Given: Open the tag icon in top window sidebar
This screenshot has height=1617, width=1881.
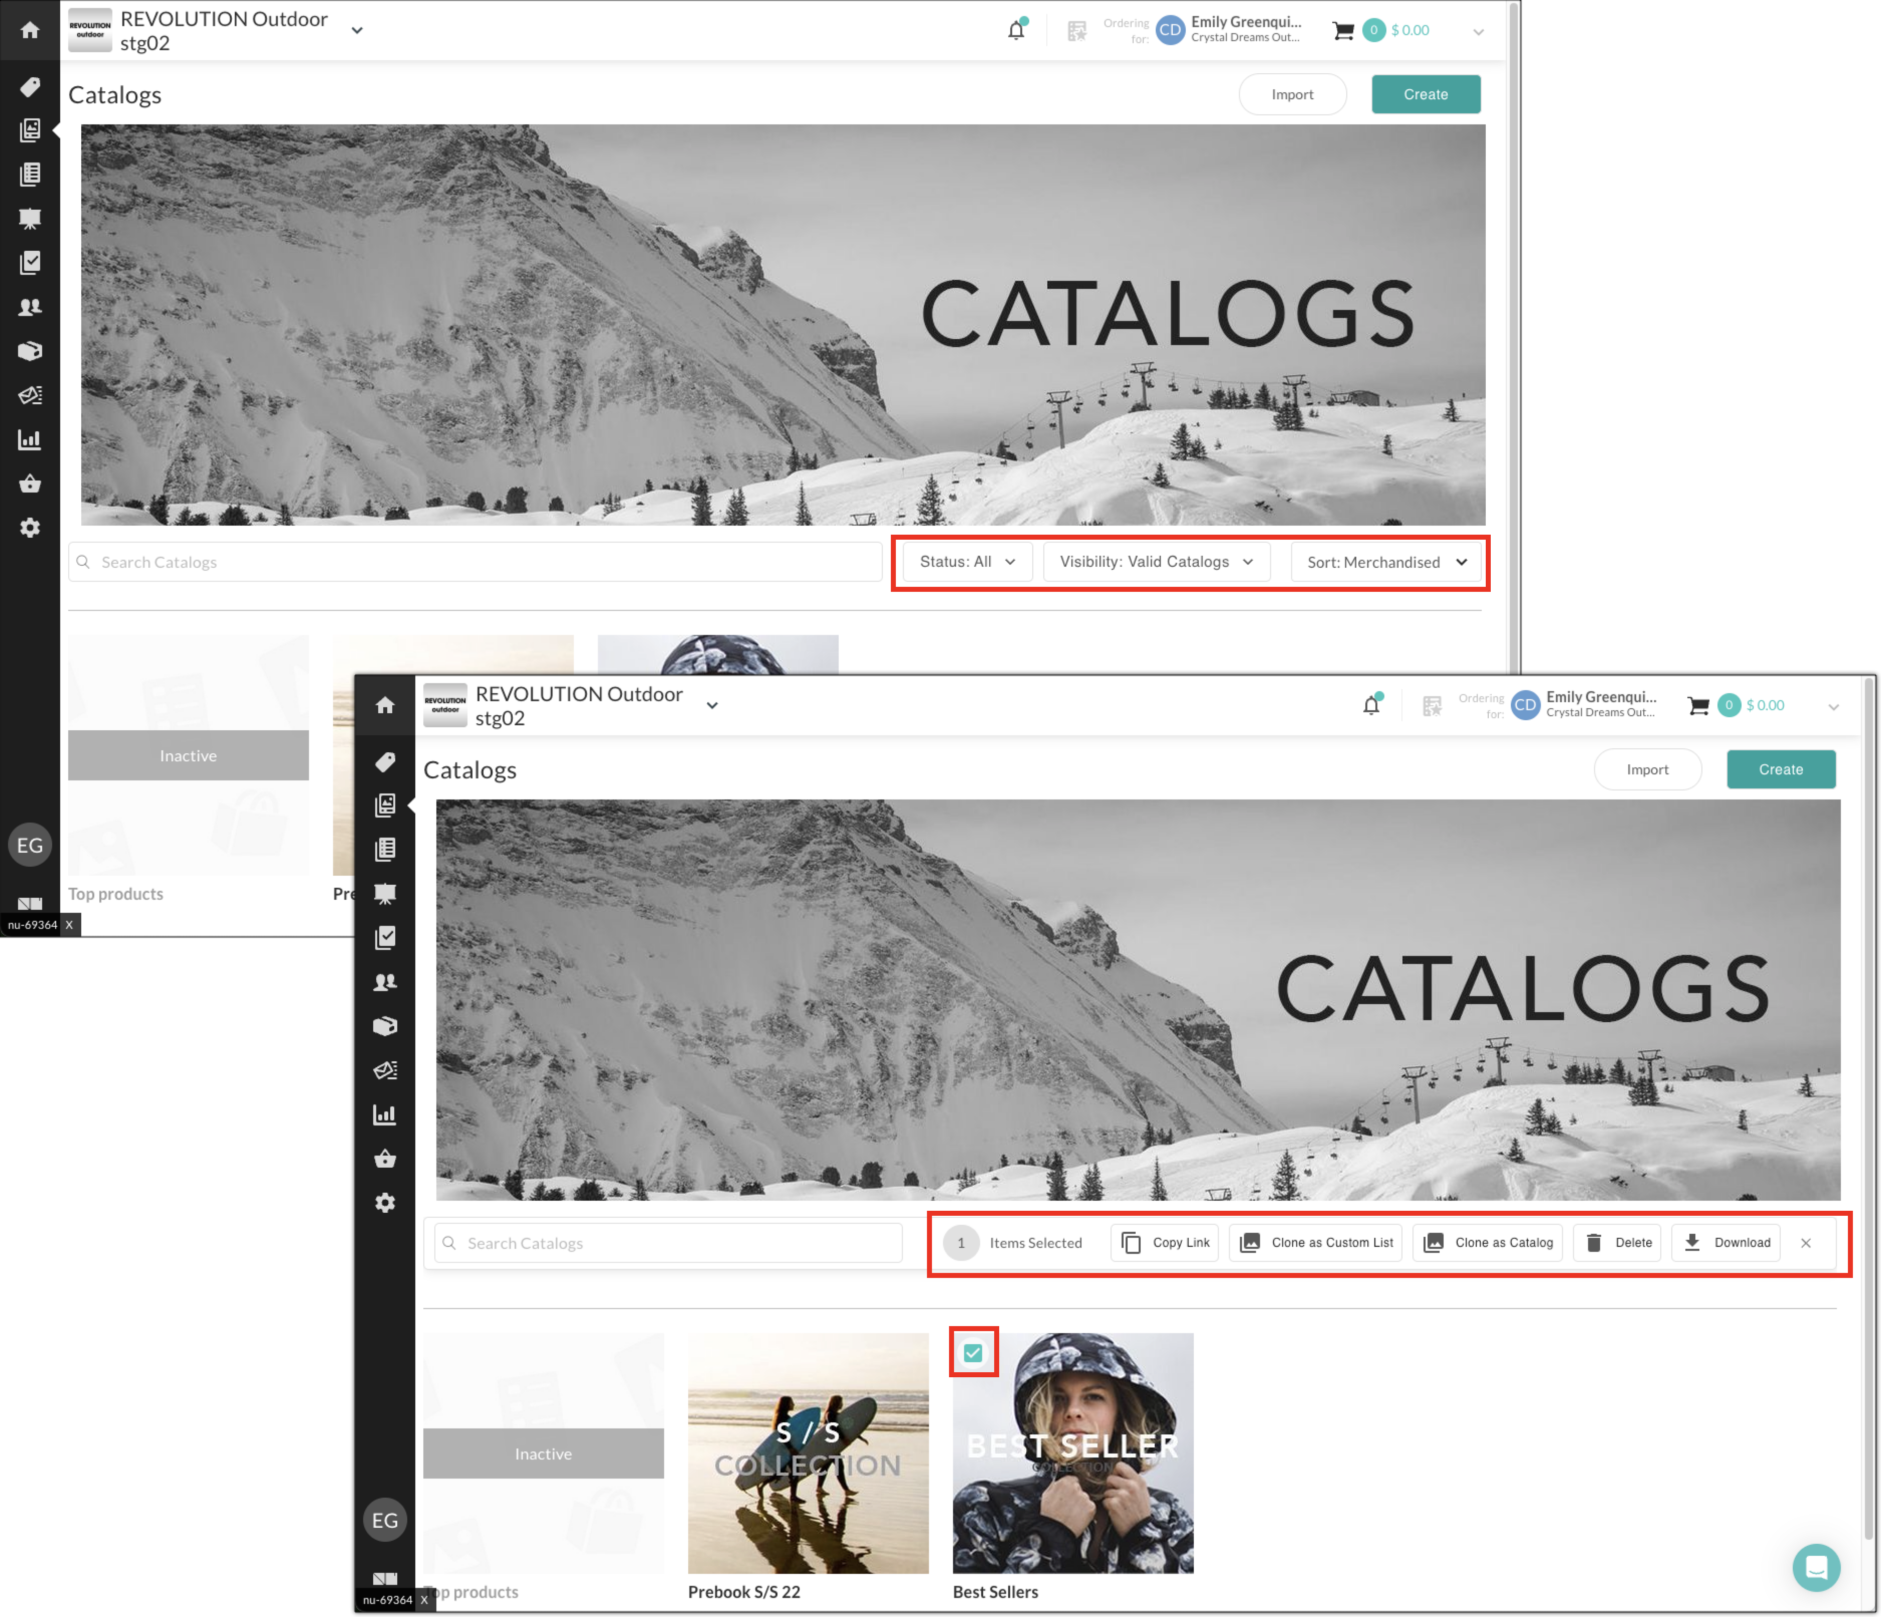Looking at the screenshot, I should (30, 86).
